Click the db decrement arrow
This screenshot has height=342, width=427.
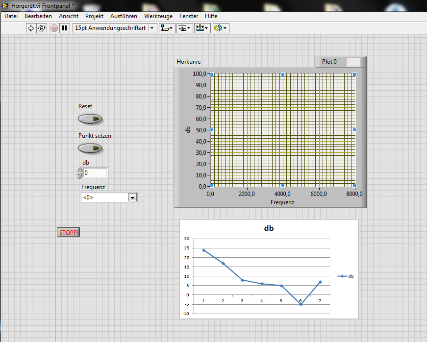coord(79,176)
